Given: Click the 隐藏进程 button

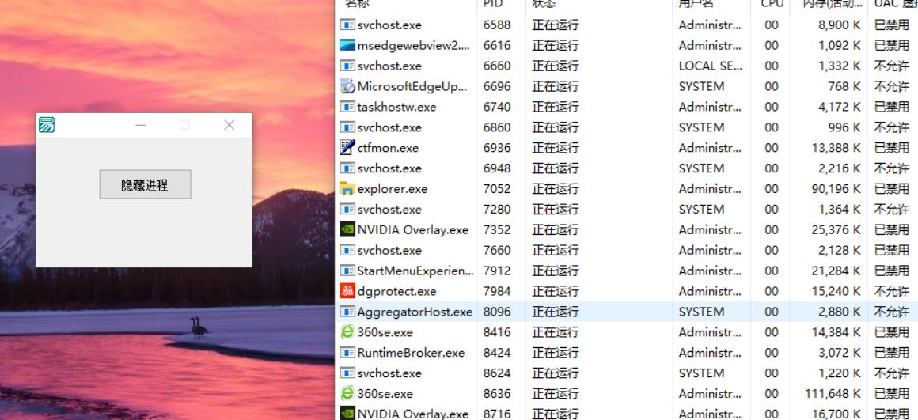Looking at the screenshot, I should tap(145, 184).
